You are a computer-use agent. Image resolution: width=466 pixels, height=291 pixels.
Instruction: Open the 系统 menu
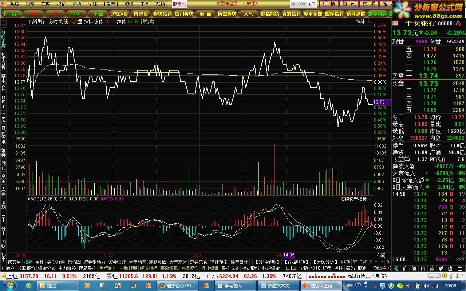[15, 4]
